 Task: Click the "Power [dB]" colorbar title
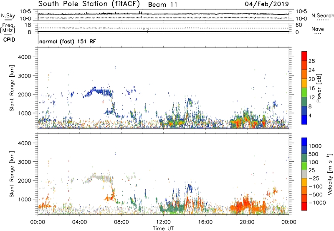point(319,88)
